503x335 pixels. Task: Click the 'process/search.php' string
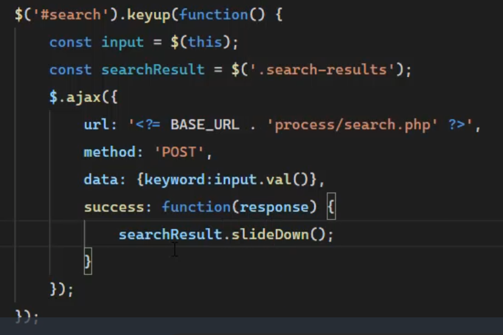[352, 125]
